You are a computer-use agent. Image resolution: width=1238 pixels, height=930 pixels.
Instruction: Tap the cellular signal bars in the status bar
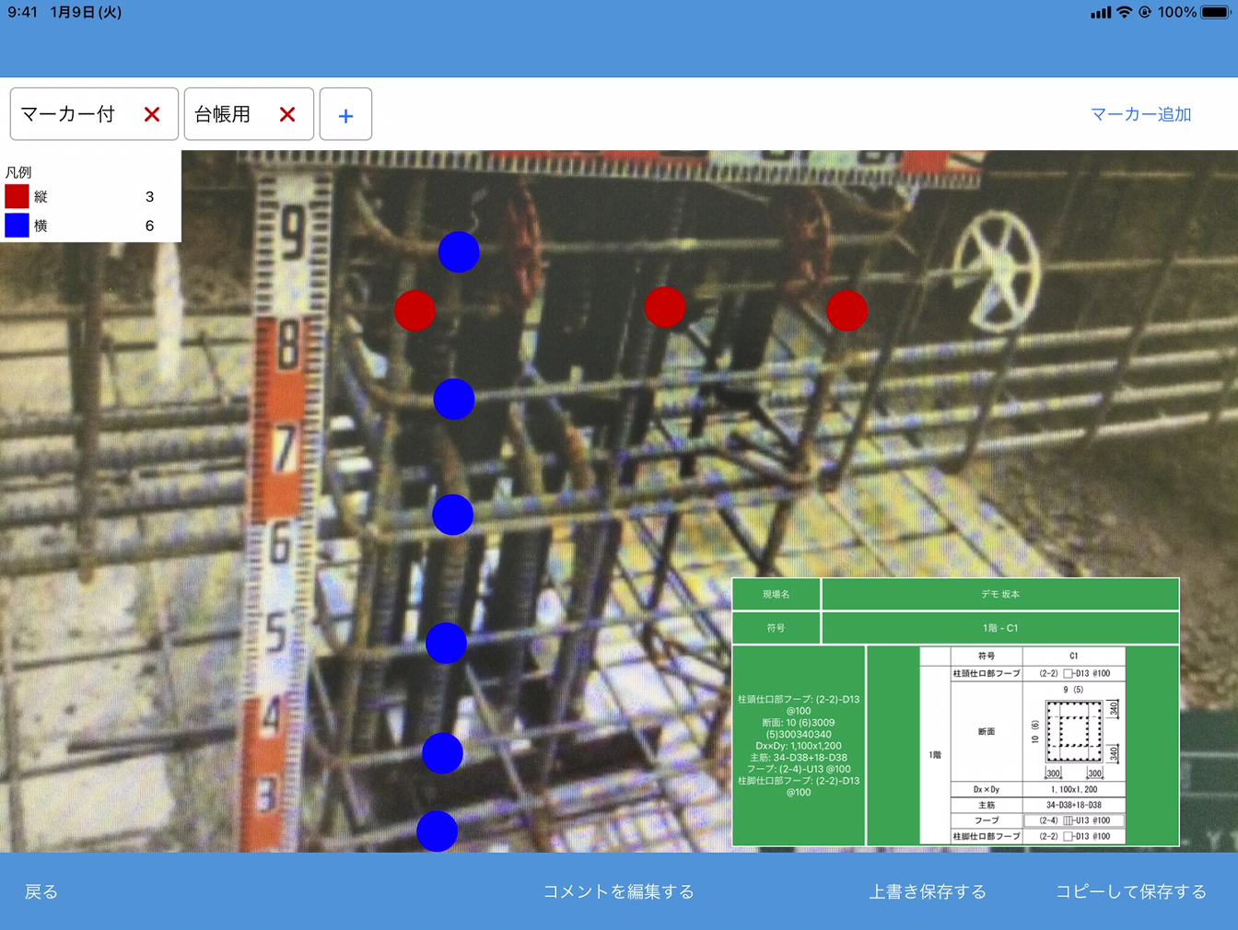pos(1101,13)
